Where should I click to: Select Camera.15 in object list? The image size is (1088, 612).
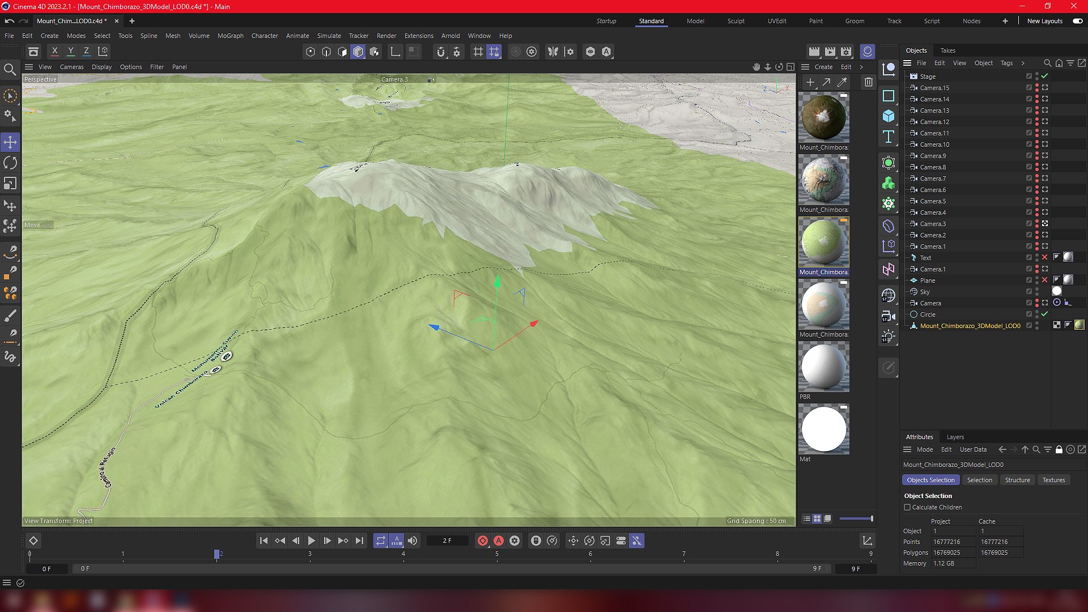934,88
